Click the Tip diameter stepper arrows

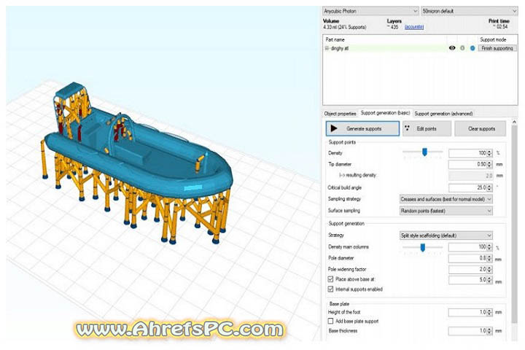click(x=489, y=165)
